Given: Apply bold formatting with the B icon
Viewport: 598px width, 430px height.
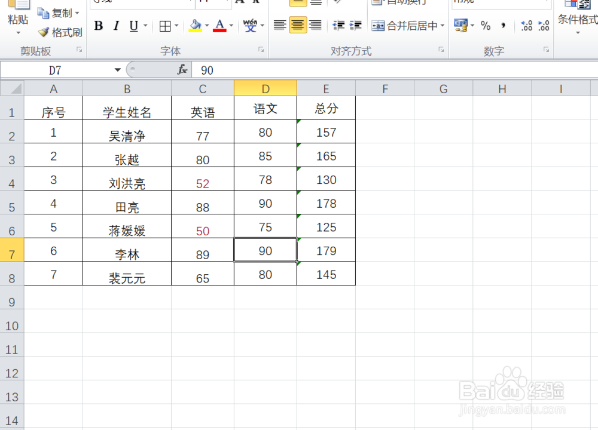Looking at the screenshot, I should (99, 26).
